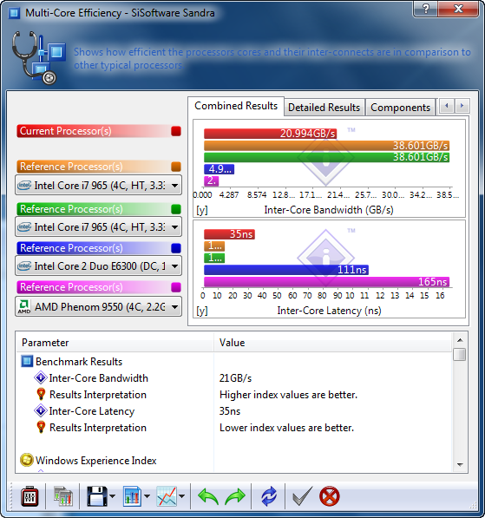Click the floppy disk save icon
This screenshot has height=518, width=485.
pos(97,496)
